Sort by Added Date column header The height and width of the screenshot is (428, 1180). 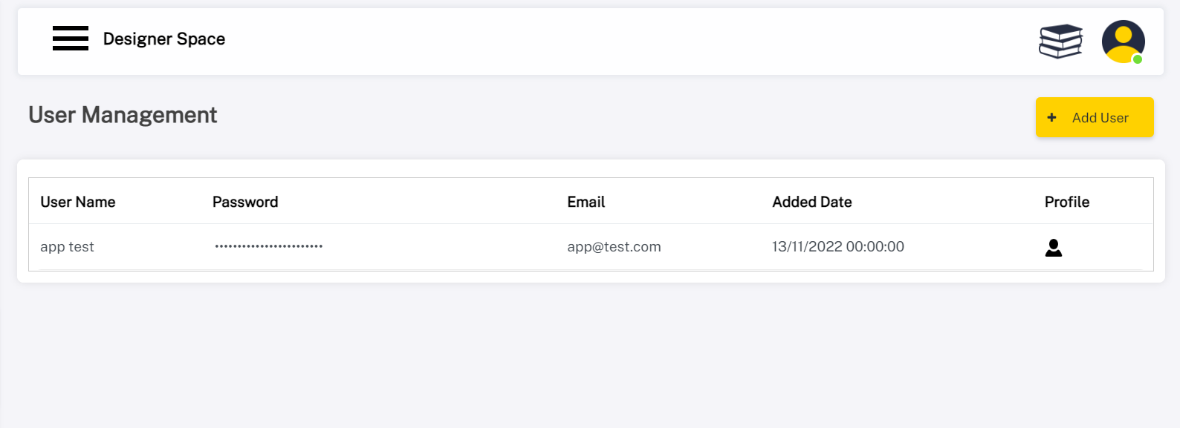(x=812, y=202)
